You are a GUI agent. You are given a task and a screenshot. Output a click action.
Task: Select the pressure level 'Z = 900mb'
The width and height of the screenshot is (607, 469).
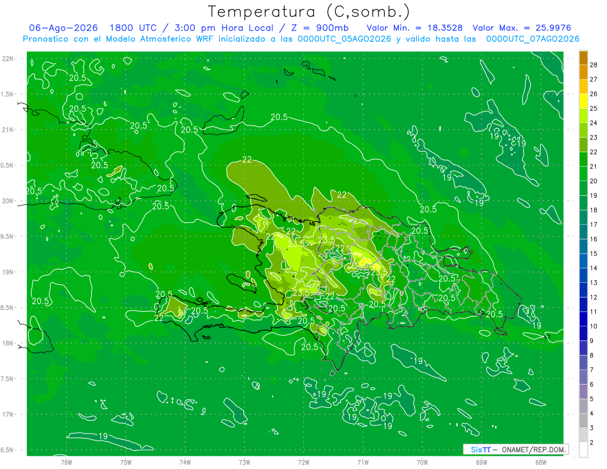pyautogui.click(x=320, y=28)
